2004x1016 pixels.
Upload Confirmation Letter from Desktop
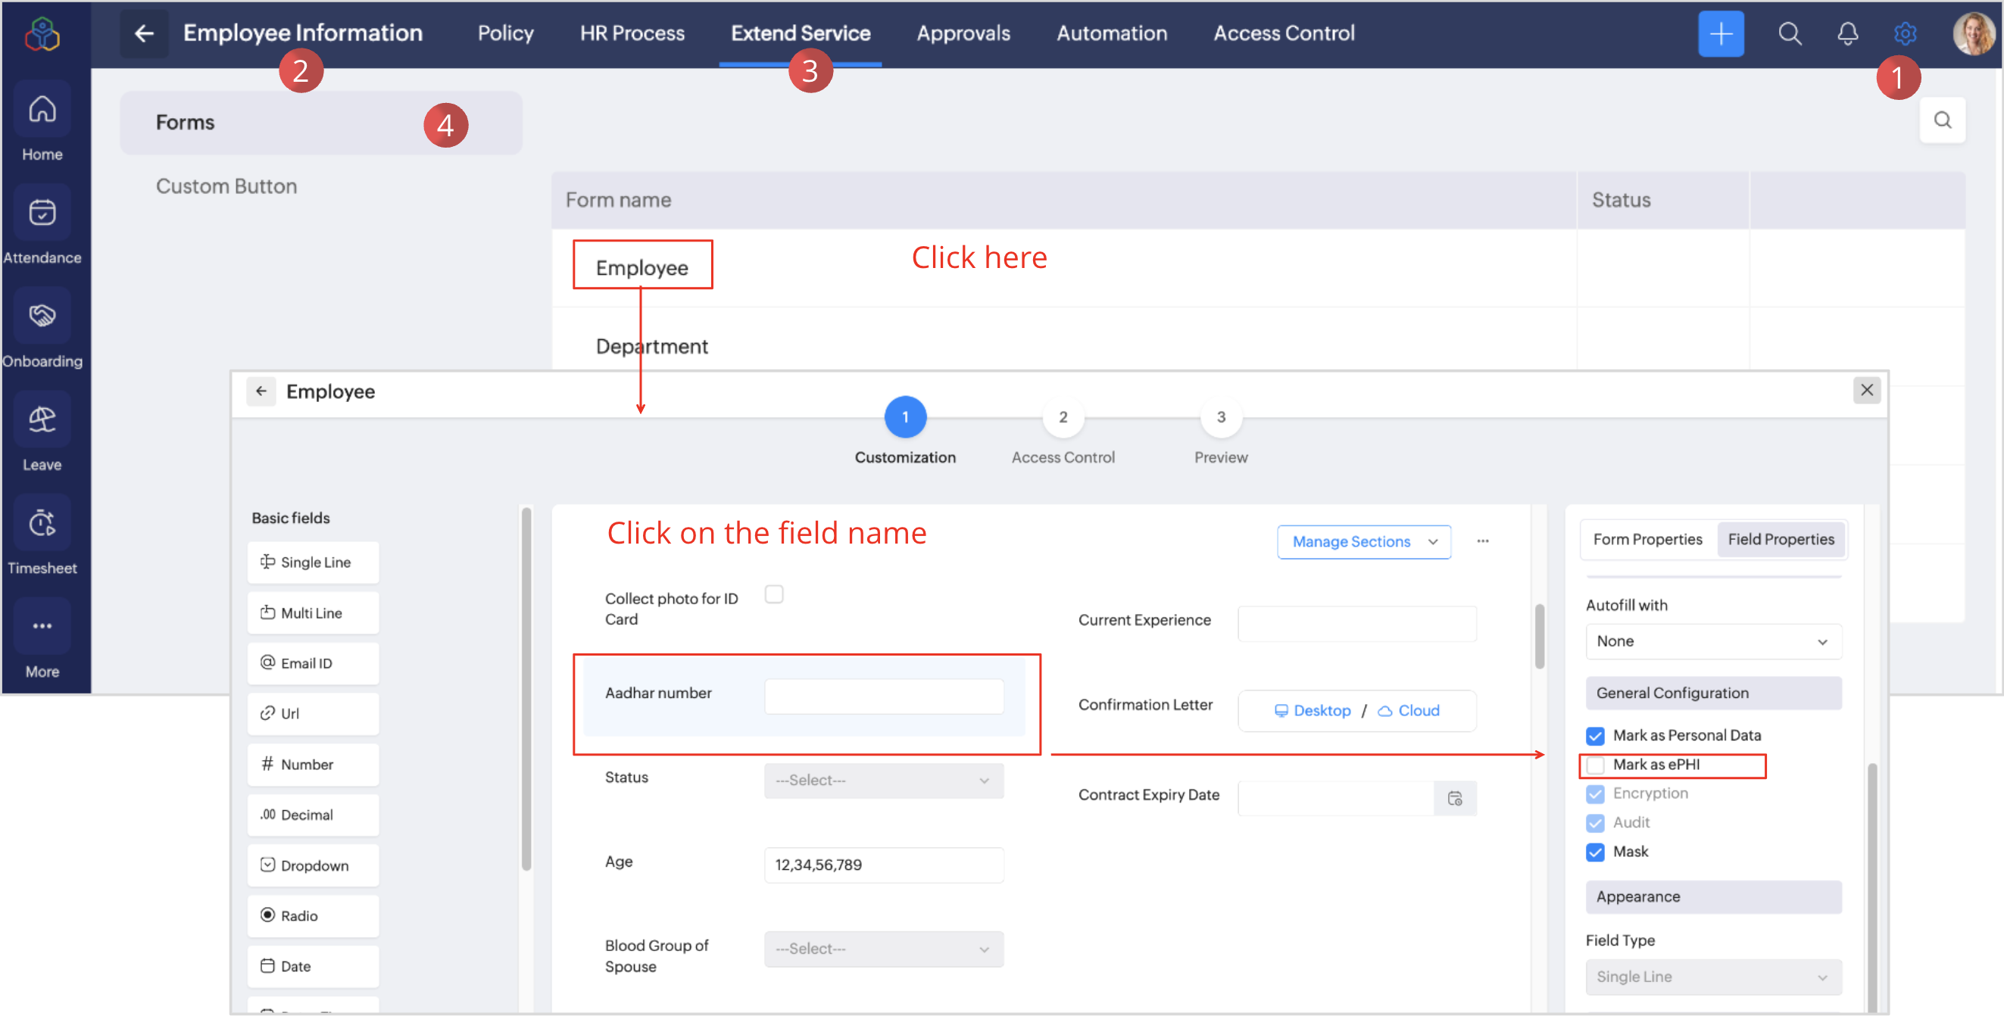click(x=1313, y=711)
